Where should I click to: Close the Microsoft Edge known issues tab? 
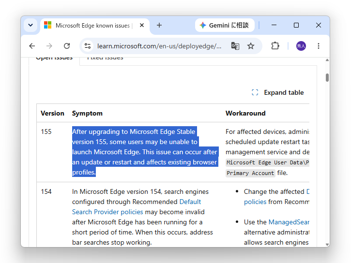pos(142,25)
